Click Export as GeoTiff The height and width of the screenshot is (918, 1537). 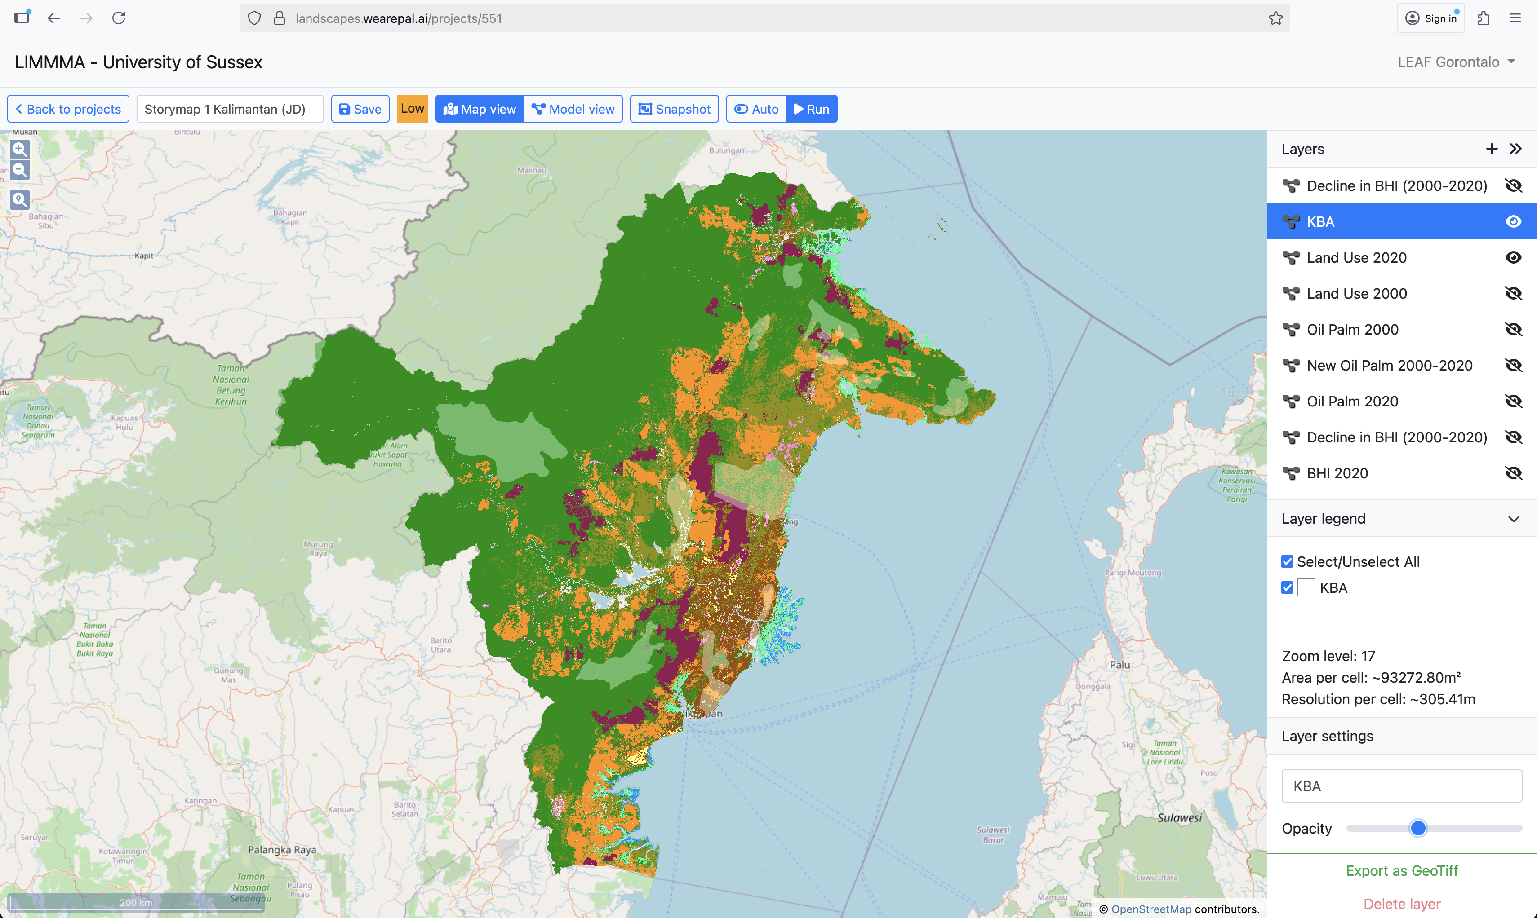click(1401, 870)
